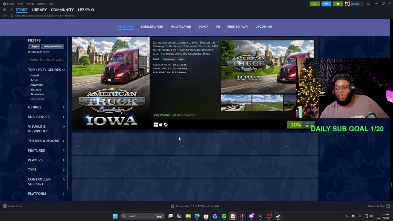393x221 pixels.
Task: Open Copilot from the taskbar
Action: 179,216
